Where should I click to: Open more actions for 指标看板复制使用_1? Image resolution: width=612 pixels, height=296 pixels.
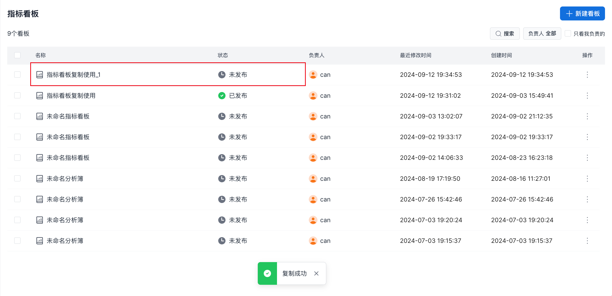587,75
